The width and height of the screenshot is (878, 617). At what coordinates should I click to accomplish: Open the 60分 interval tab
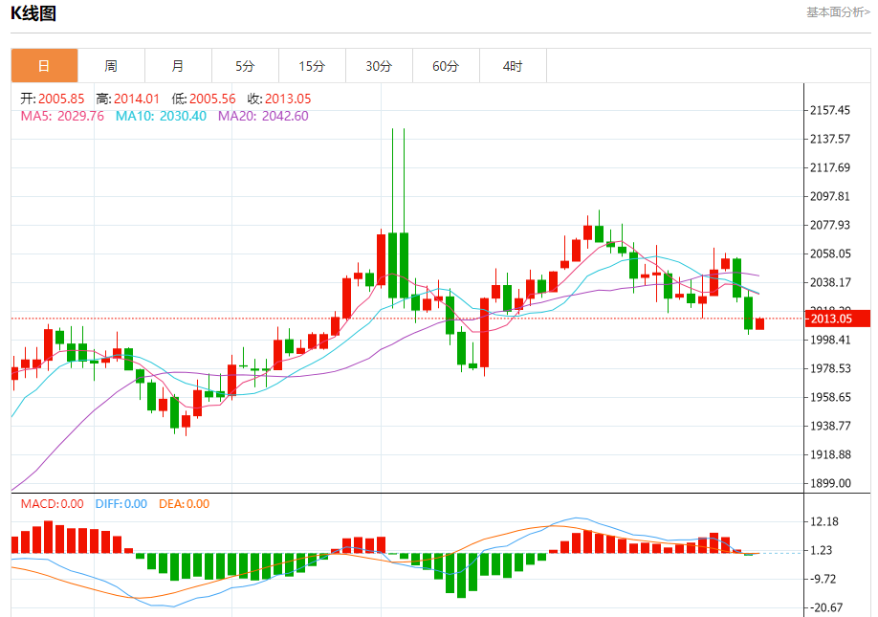coord(446,66)
